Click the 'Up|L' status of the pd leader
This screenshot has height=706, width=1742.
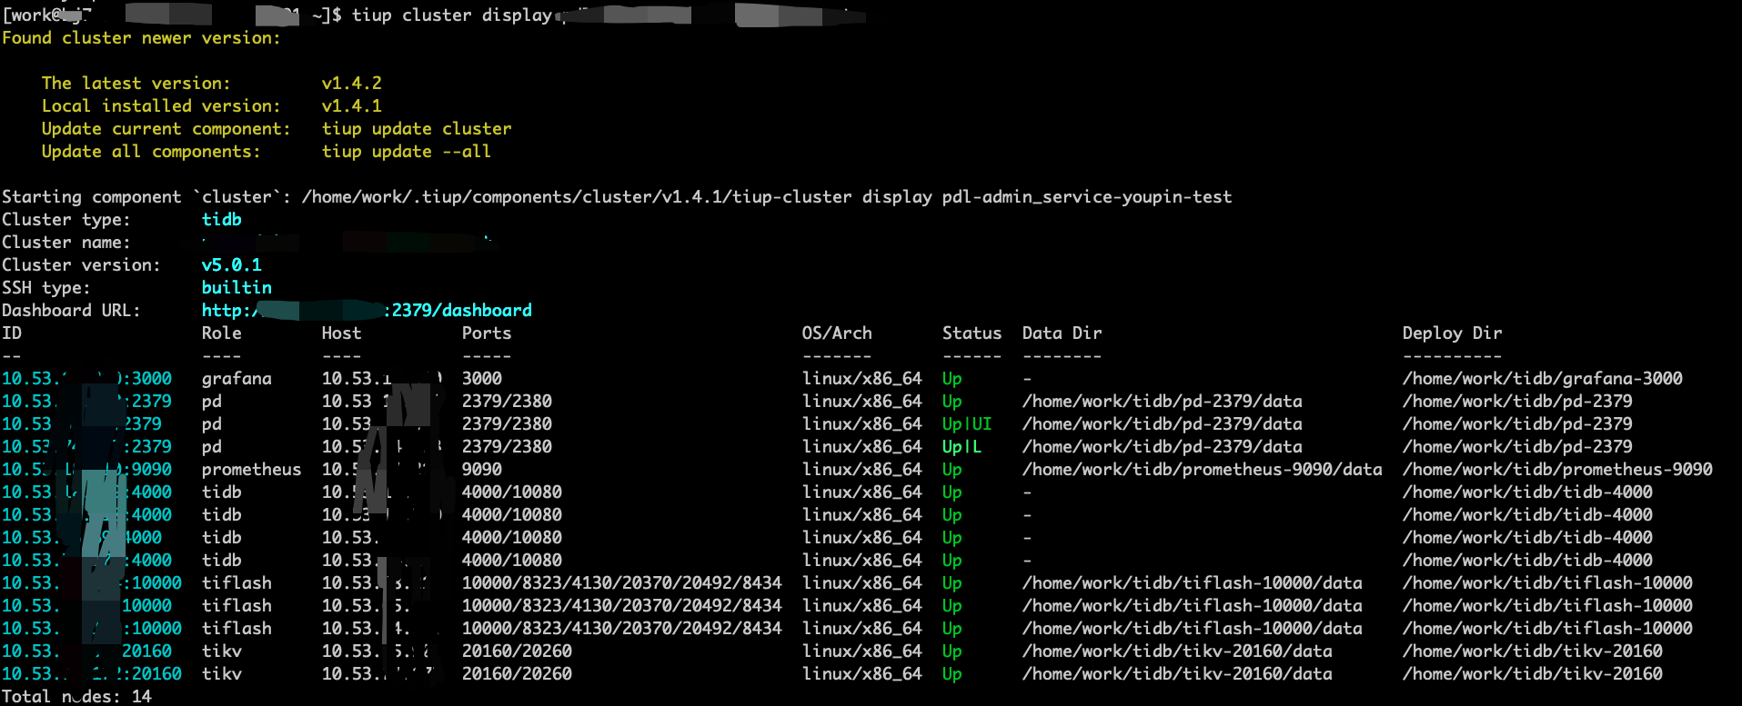pyautogui.click(x=962, y=447)
